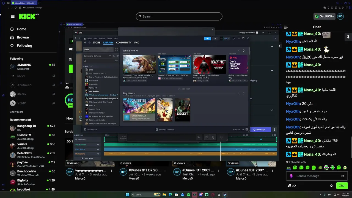Open Split Fiction game cover
This screenshot has width=352, height=198.
tap(139, 110)
